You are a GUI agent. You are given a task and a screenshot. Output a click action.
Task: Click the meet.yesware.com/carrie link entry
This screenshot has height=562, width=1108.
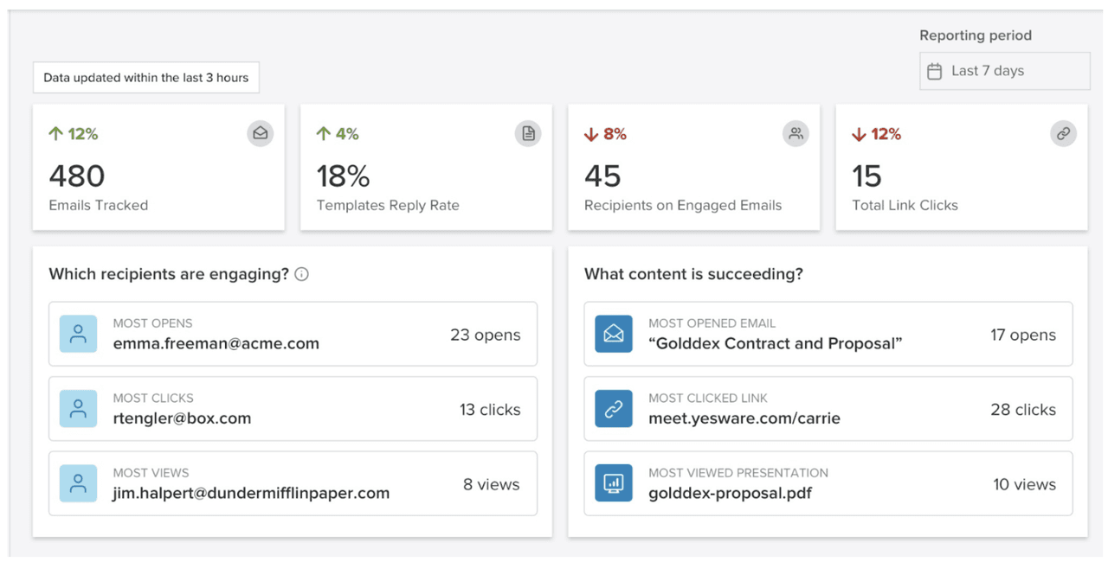tap(828, 409)
